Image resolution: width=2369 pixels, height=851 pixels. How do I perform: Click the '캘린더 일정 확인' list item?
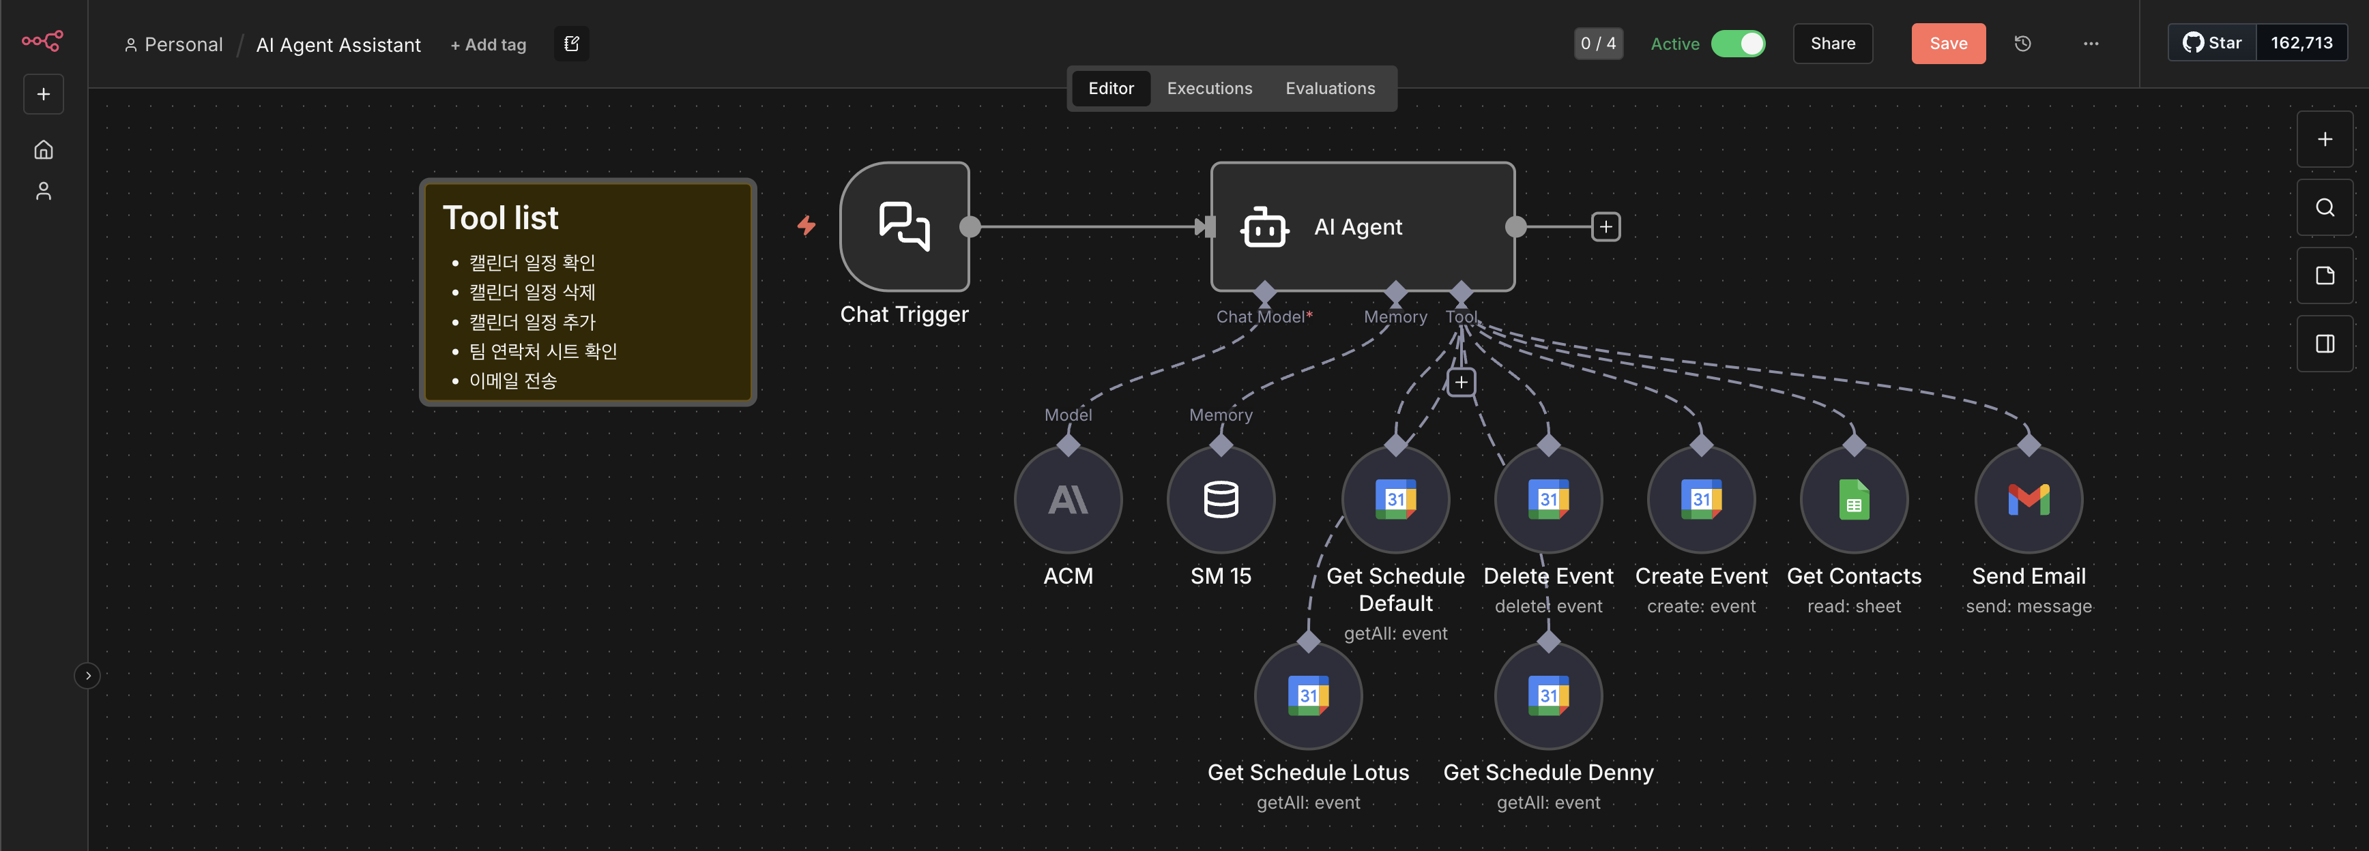pyautogui.click(x=532, y=263)
